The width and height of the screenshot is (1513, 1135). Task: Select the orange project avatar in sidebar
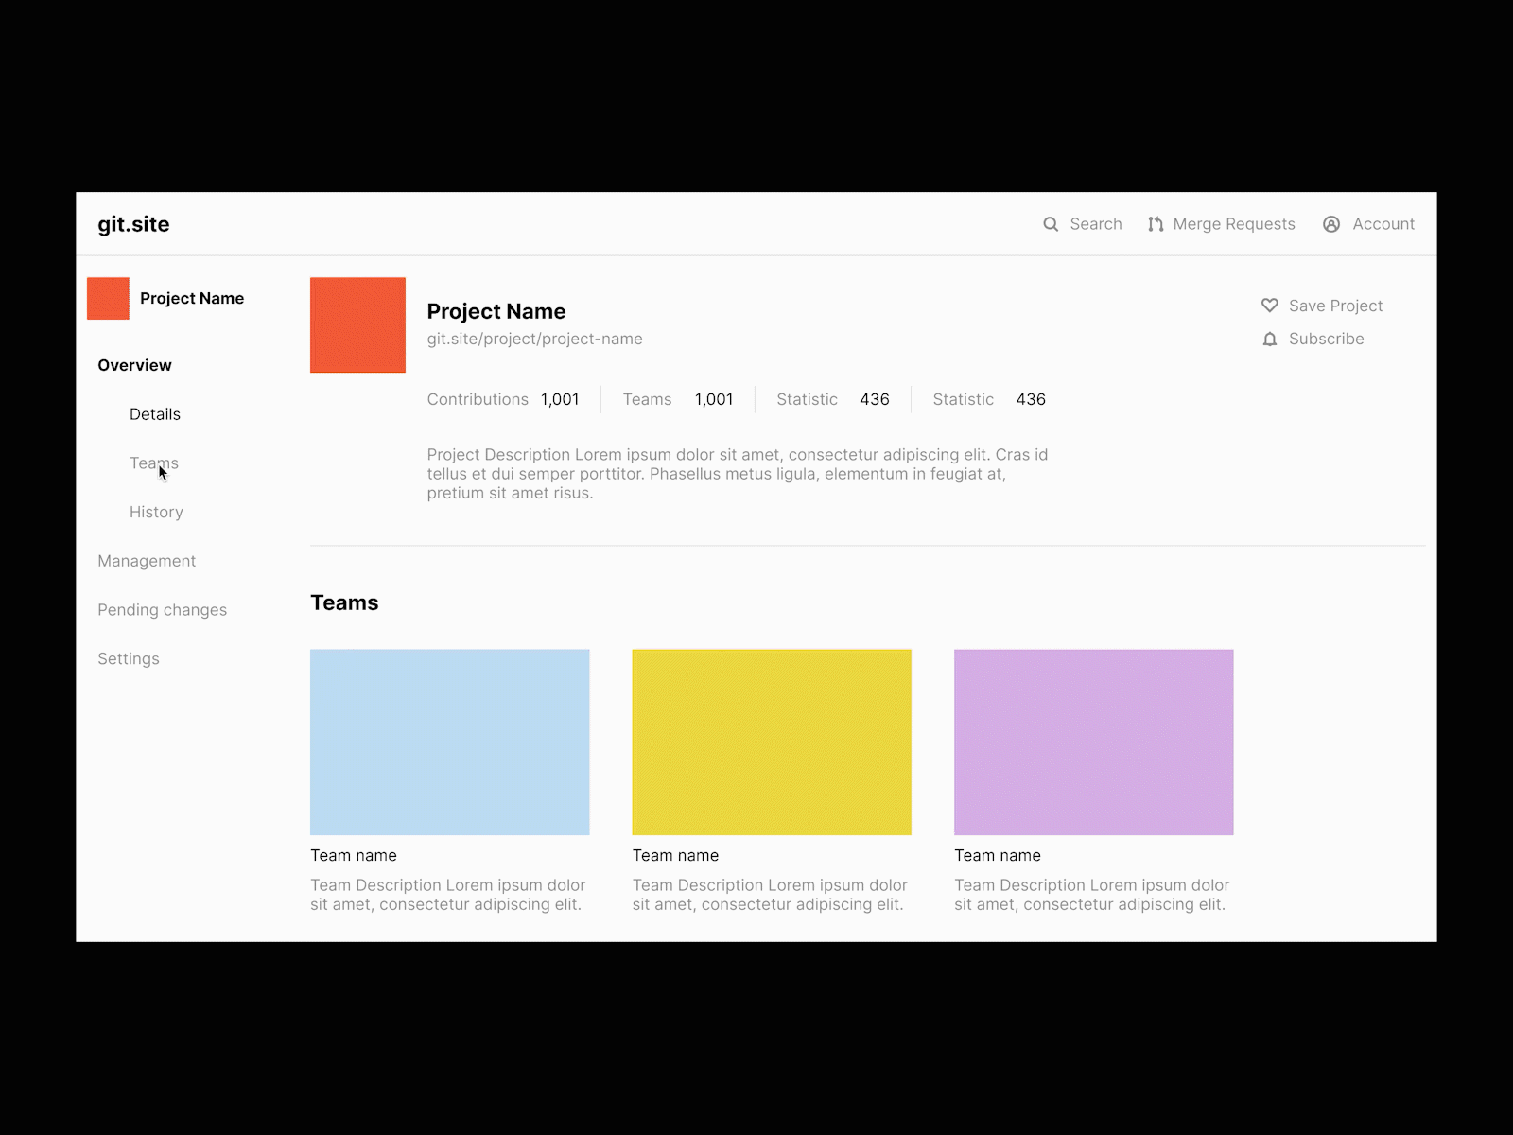point(108,297)
